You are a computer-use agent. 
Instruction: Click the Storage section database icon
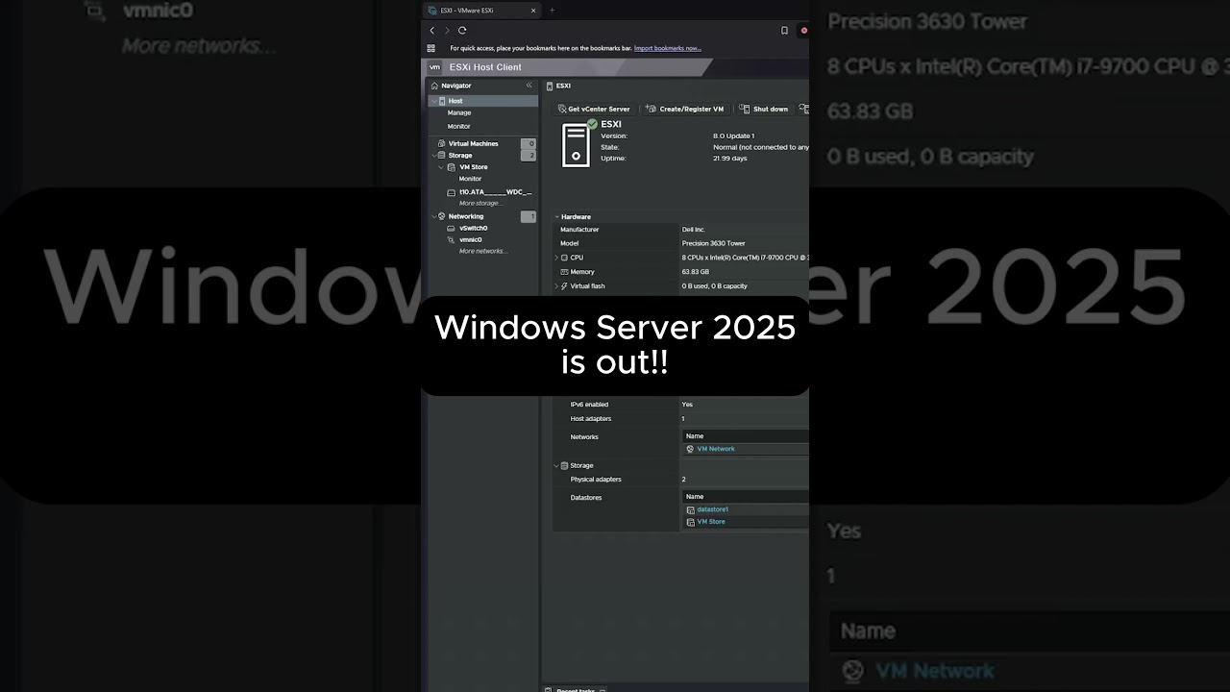[564, 465]
